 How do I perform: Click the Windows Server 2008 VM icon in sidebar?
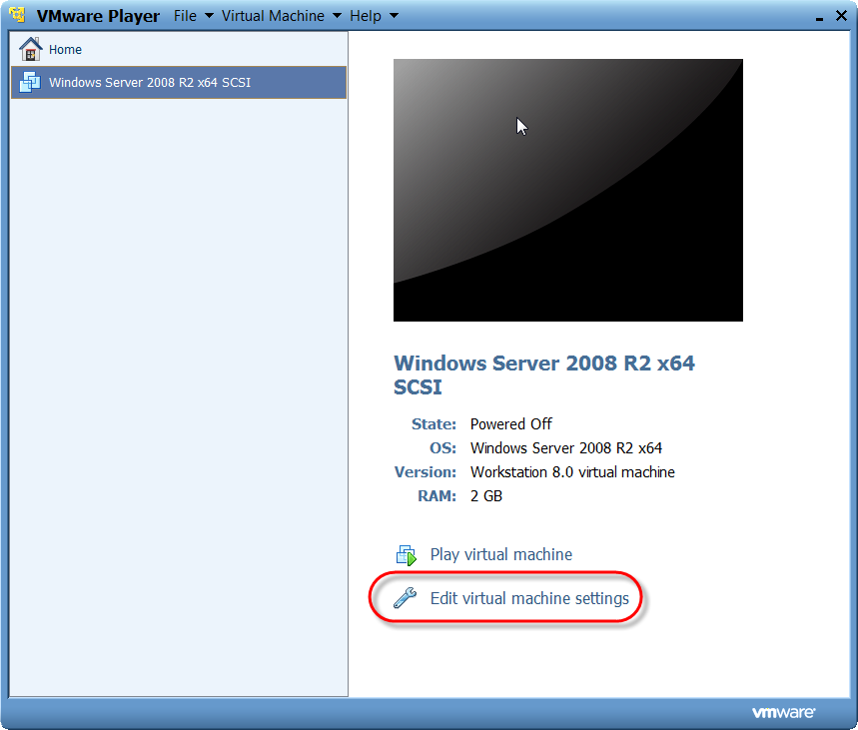click(30, 82)
